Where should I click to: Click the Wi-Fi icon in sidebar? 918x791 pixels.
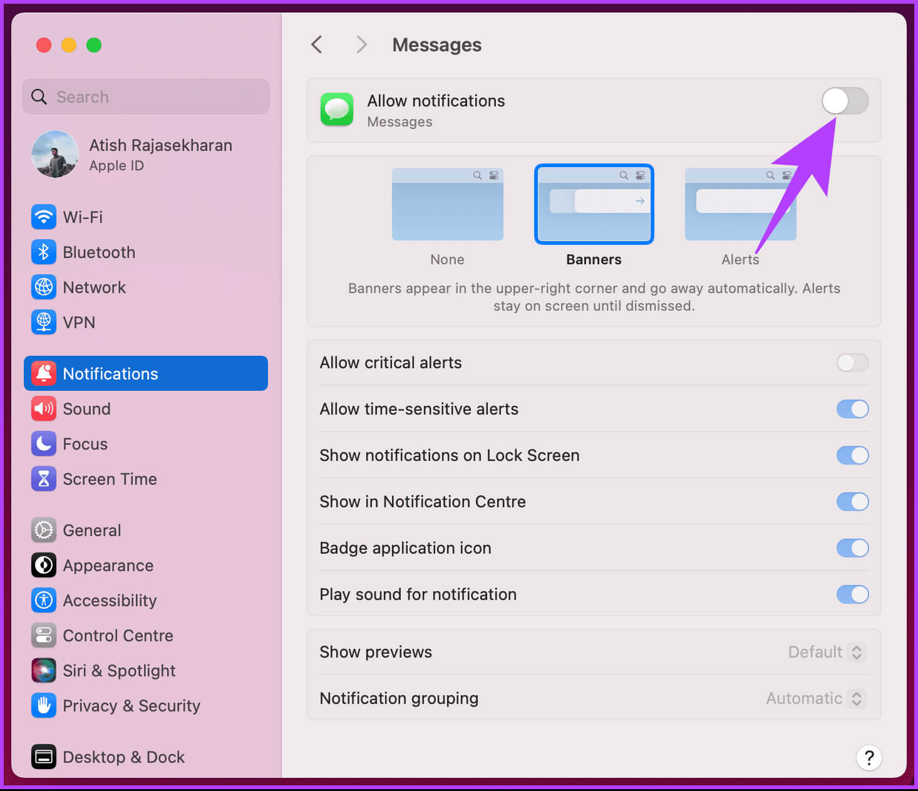coord(44,217)
